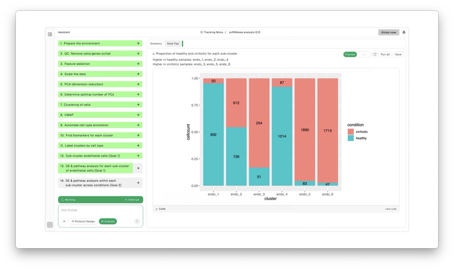Open step 7 Clustering of cells
The height and width of the screenshot is (269, 454).
(100, 105)
